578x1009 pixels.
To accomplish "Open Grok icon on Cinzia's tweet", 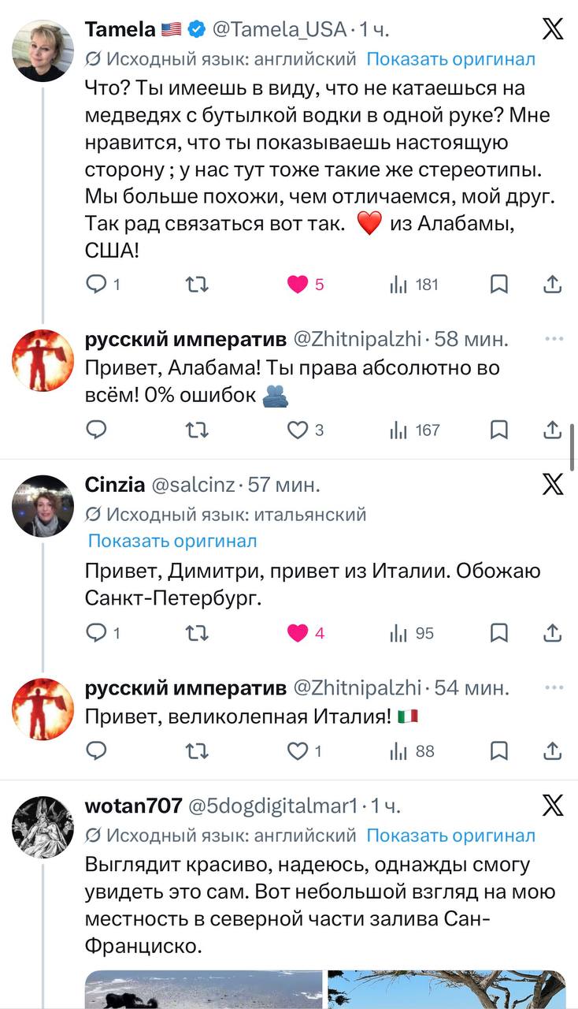I will click(x=553, y=483).
